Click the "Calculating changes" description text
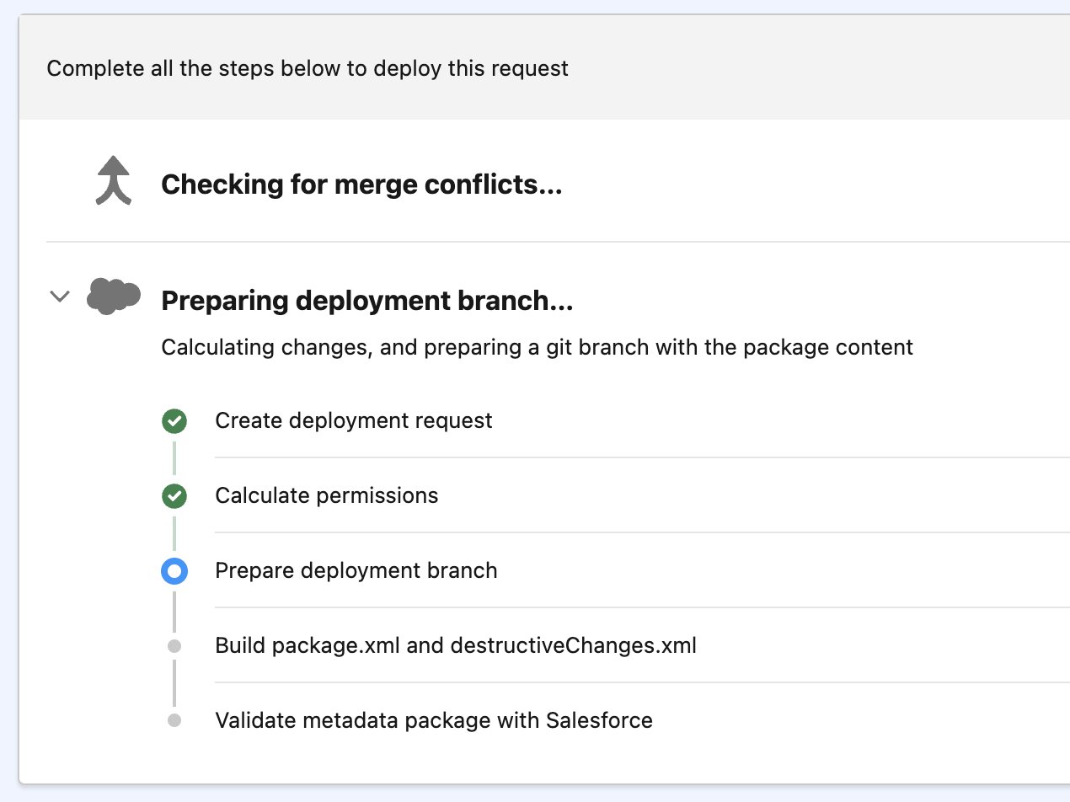The image size is (1070, 802). 537,347
